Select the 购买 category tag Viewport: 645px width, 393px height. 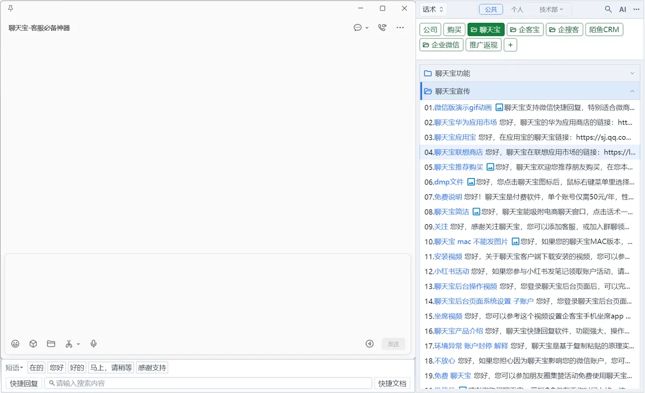coord(455,29)
